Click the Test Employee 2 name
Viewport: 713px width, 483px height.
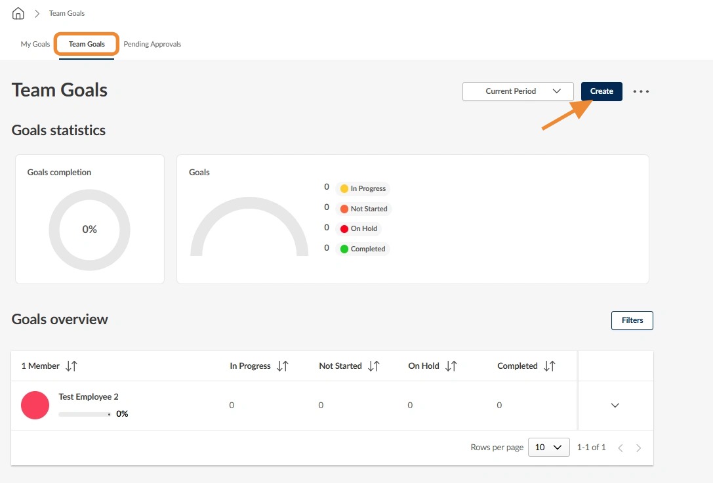coord(89,396)
